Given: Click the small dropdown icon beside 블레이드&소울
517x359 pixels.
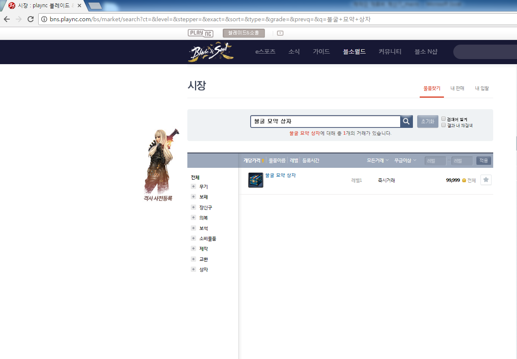Looking at the screenshot, I should coord(280,33).
